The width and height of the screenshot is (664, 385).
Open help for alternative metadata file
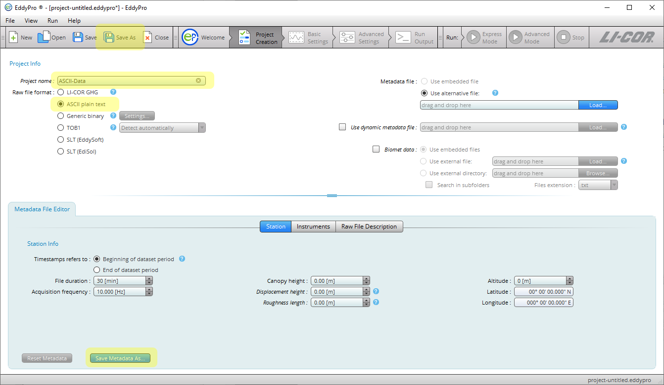pyautogui.click(x=495, y=93)
